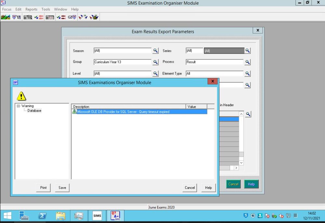
Task: Open the Level lookup magnifier
Action: point(155,73)
